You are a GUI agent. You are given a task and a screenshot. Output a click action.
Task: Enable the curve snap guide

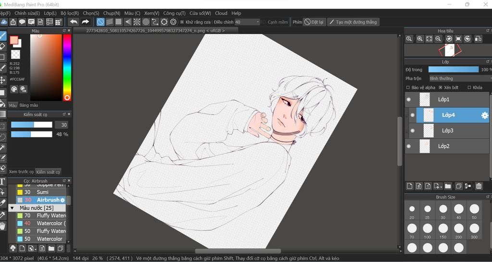click(x=155, y=22)
